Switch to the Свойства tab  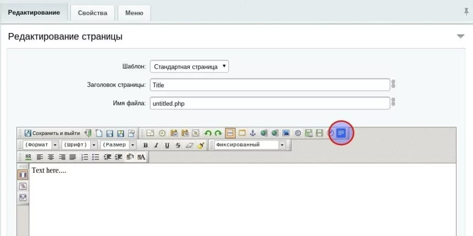coord(92,13)
